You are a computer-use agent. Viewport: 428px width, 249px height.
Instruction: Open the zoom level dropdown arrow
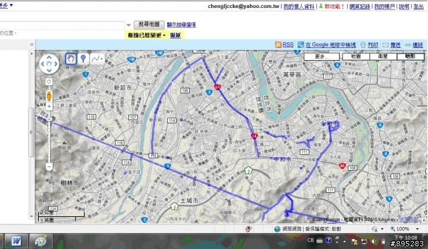[x=417, y=229]
